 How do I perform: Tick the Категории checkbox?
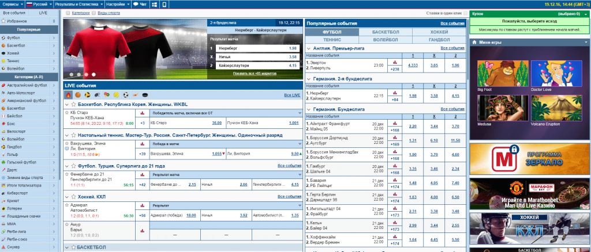click(68, 13)
